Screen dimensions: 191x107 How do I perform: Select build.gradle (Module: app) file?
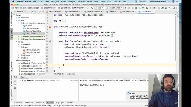click(x=30, y=66)
